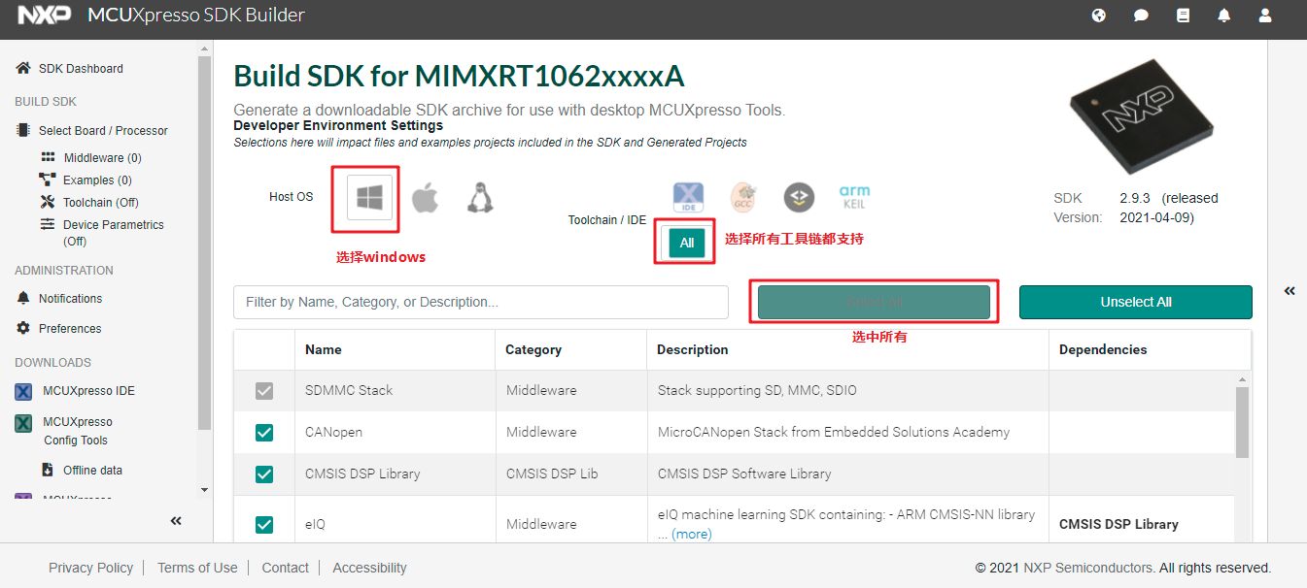Expand eIQ description with (more) link
Viewport: 1307px width, 588px height.
[x=691, y=534]
